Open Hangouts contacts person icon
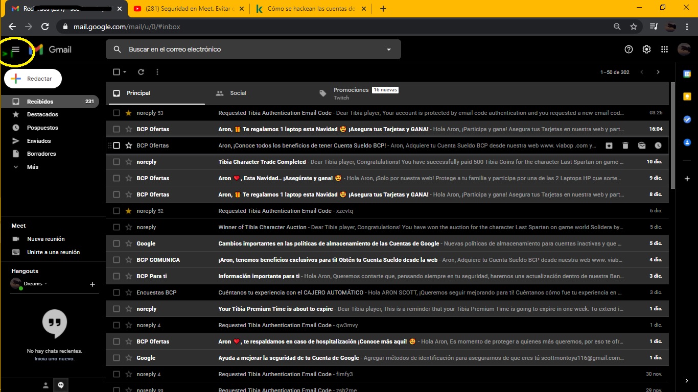 (x=46, y=385)
